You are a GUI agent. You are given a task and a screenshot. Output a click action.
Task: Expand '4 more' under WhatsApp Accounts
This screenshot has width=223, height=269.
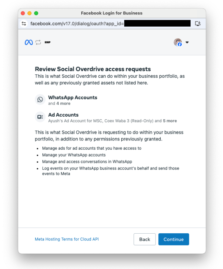(63, 103)
